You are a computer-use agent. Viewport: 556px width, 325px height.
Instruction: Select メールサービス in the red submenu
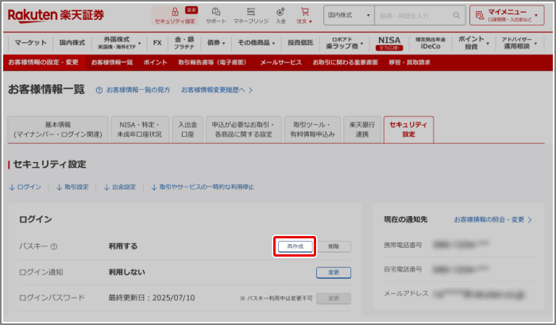click(280, 62)
